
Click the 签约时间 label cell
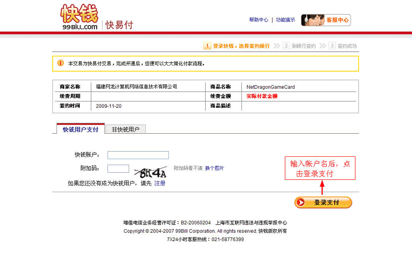click(70, 106)
